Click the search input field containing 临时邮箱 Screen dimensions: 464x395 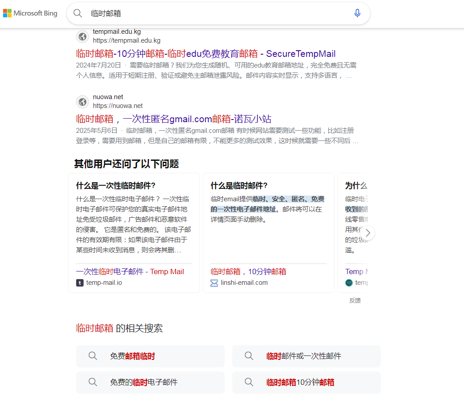pos(219,13)
